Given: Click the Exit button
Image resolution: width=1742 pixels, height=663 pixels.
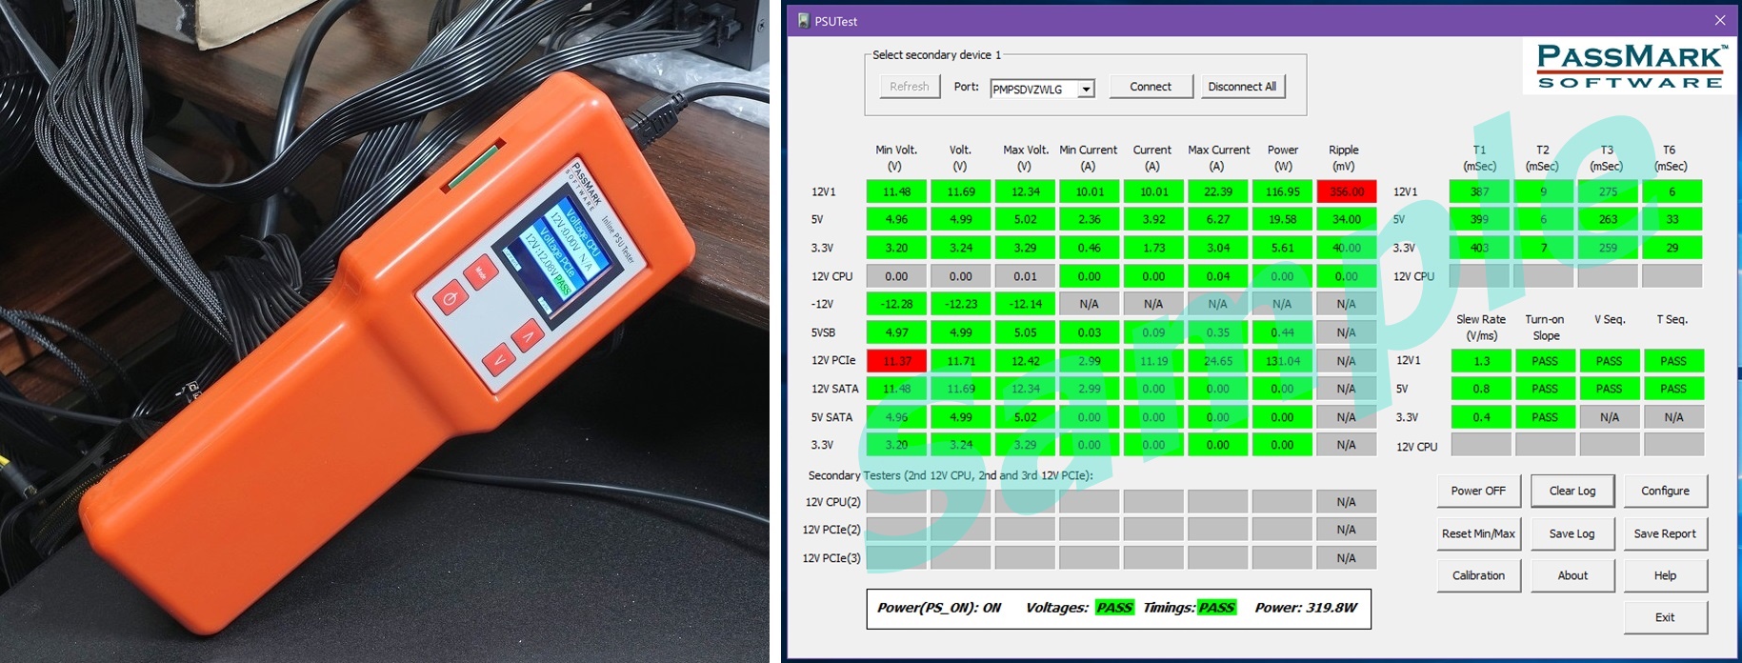Looking at the screenshot, I should [1665, 617].
